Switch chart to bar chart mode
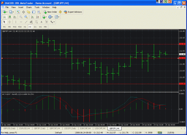The image size is (187, 135). tap(4, 17)
